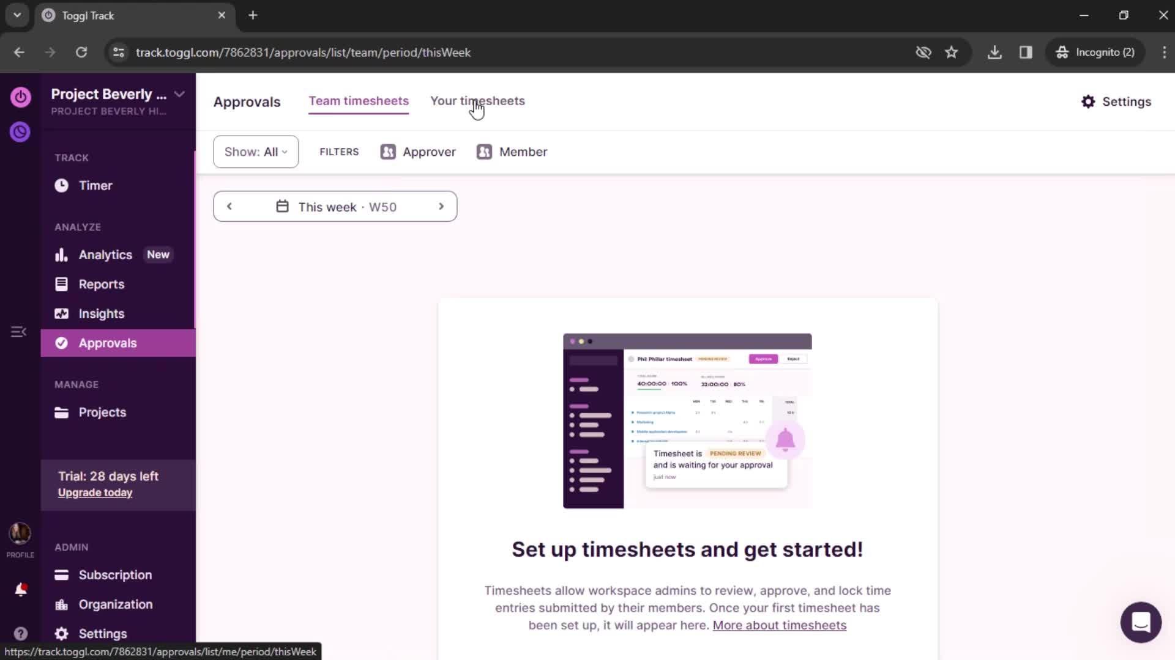Click the Approver filter button
This screenshot has height=660, width=1175.
(x=418, y=152)
